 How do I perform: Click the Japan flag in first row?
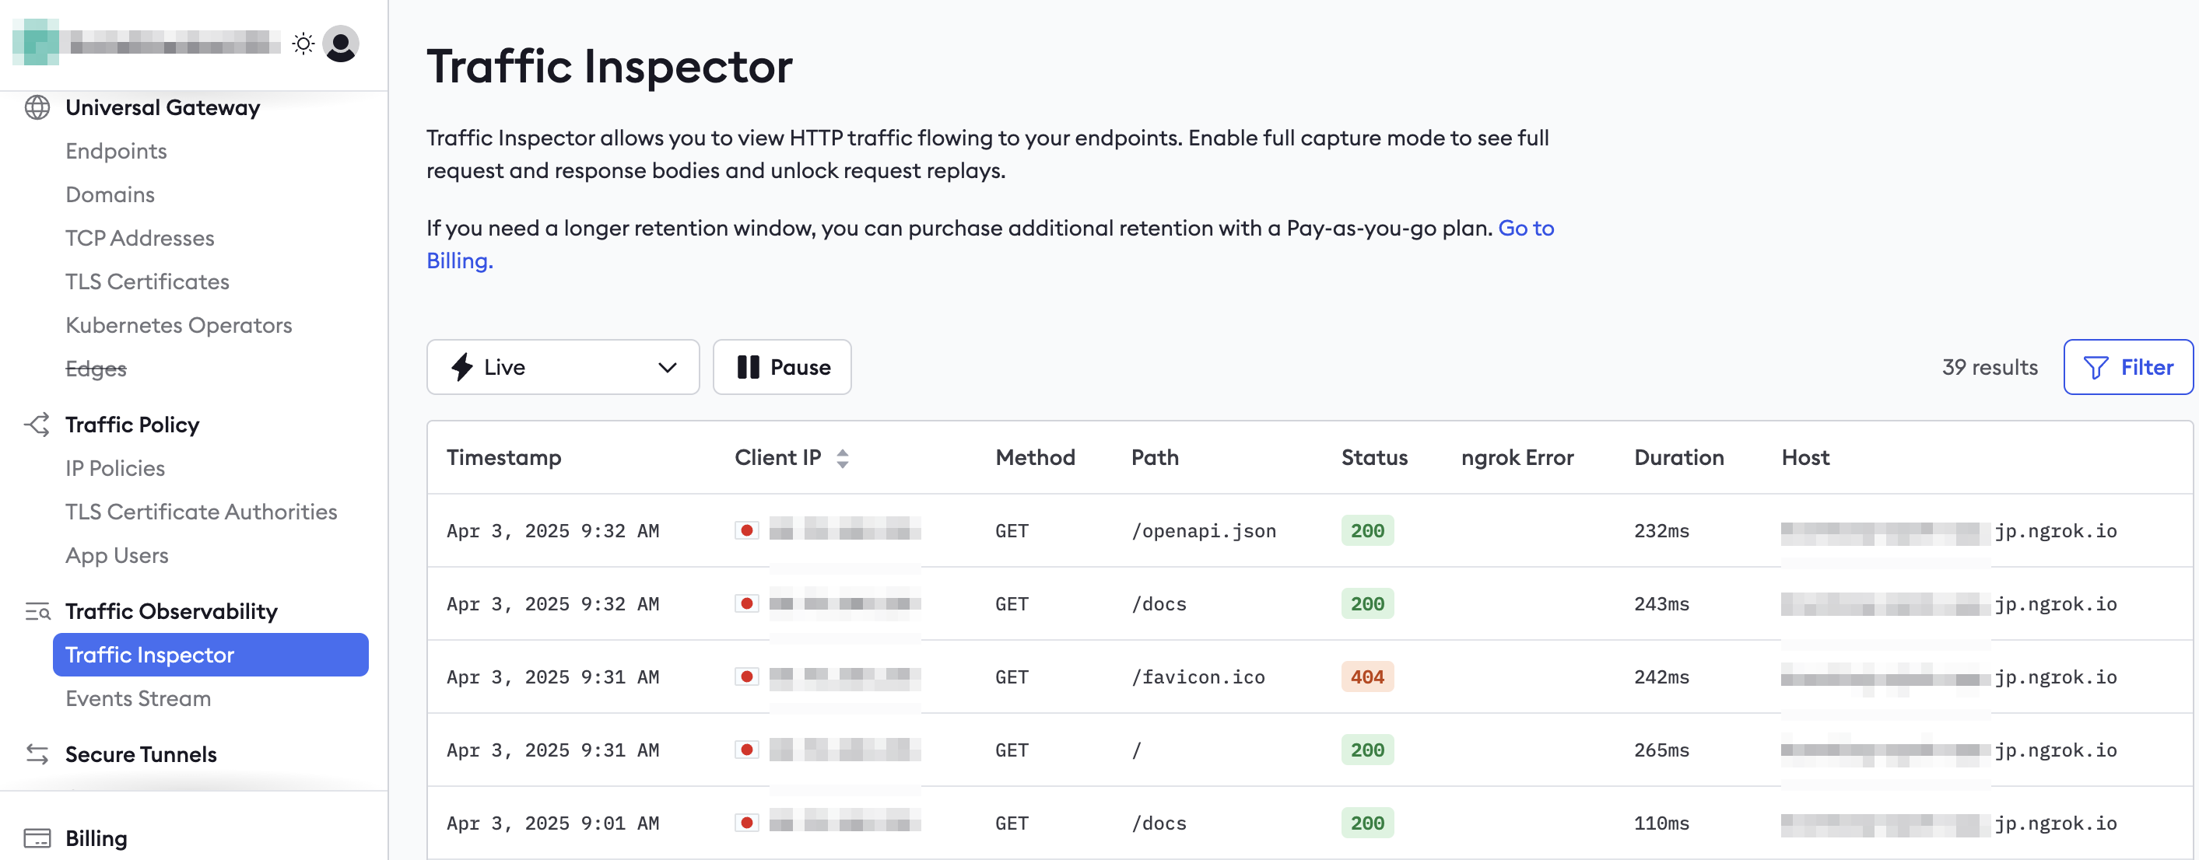[747, 530]
